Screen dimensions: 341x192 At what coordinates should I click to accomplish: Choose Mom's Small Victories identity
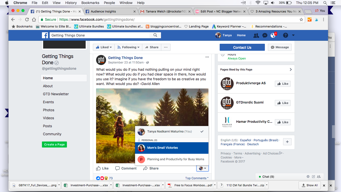pos(172,148)
